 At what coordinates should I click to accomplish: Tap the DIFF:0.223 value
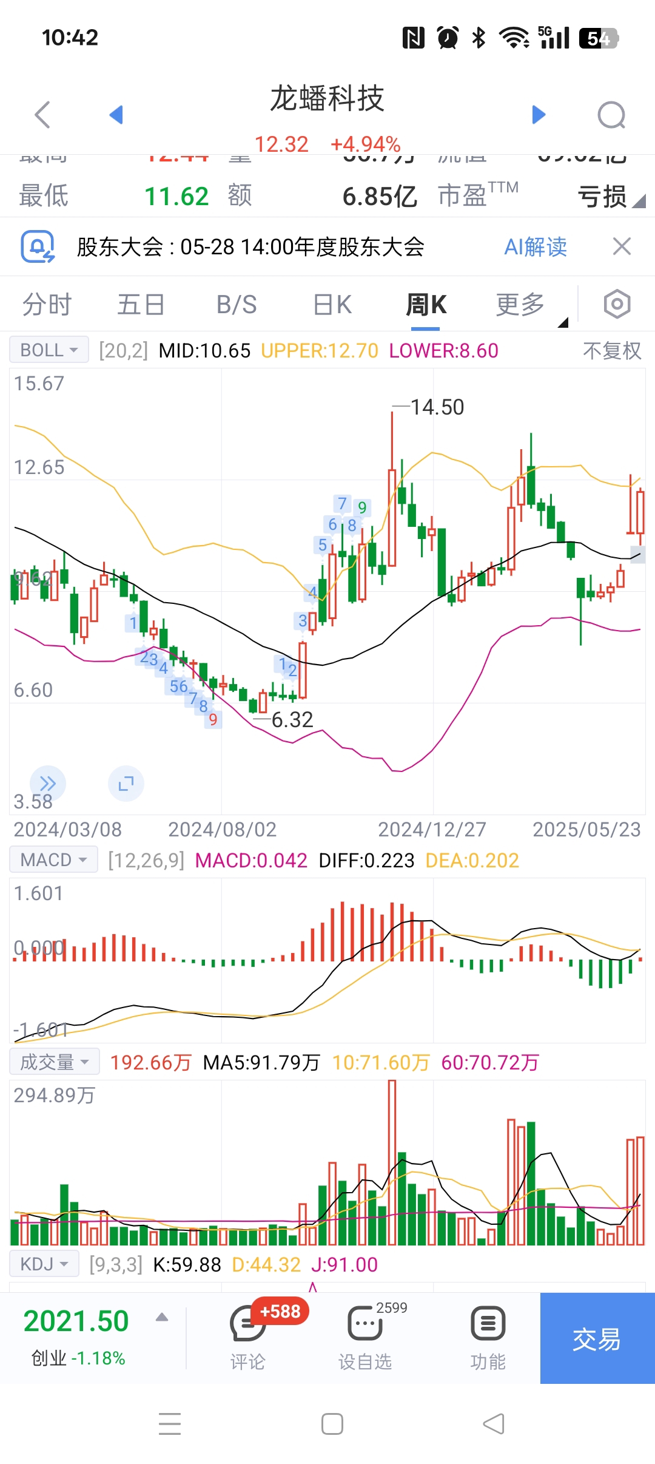(x=366, y=860)
